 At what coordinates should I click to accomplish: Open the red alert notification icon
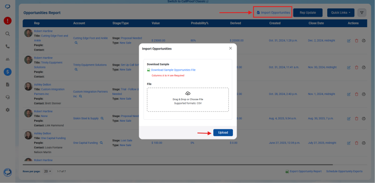(x=7, y=21)
